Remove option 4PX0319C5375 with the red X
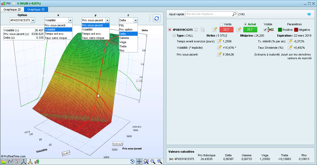 click(169, 30)
